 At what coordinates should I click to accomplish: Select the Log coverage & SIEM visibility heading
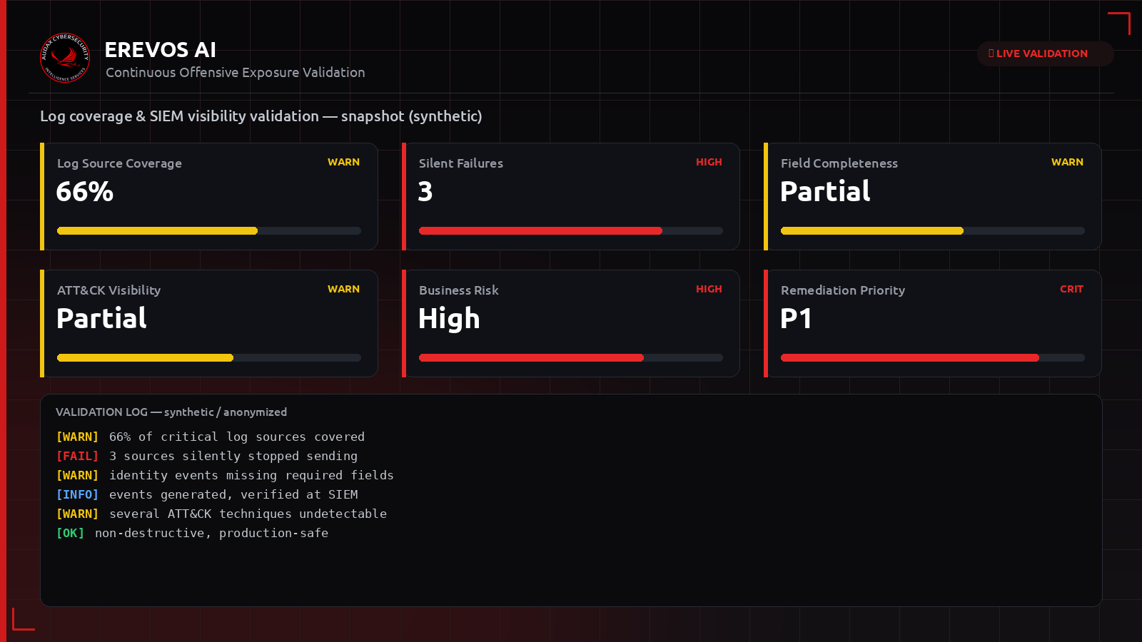(x=261, y=116)
